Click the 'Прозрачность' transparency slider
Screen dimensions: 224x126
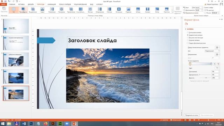click(205, 75)
